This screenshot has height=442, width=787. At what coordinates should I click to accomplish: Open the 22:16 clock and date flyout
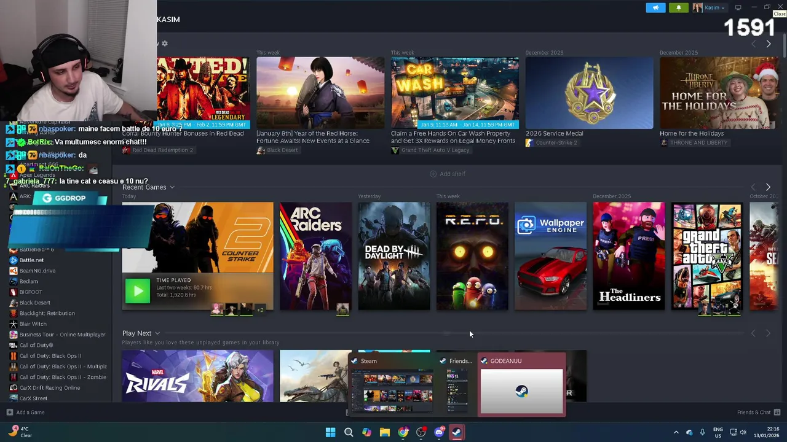(767, 432)
